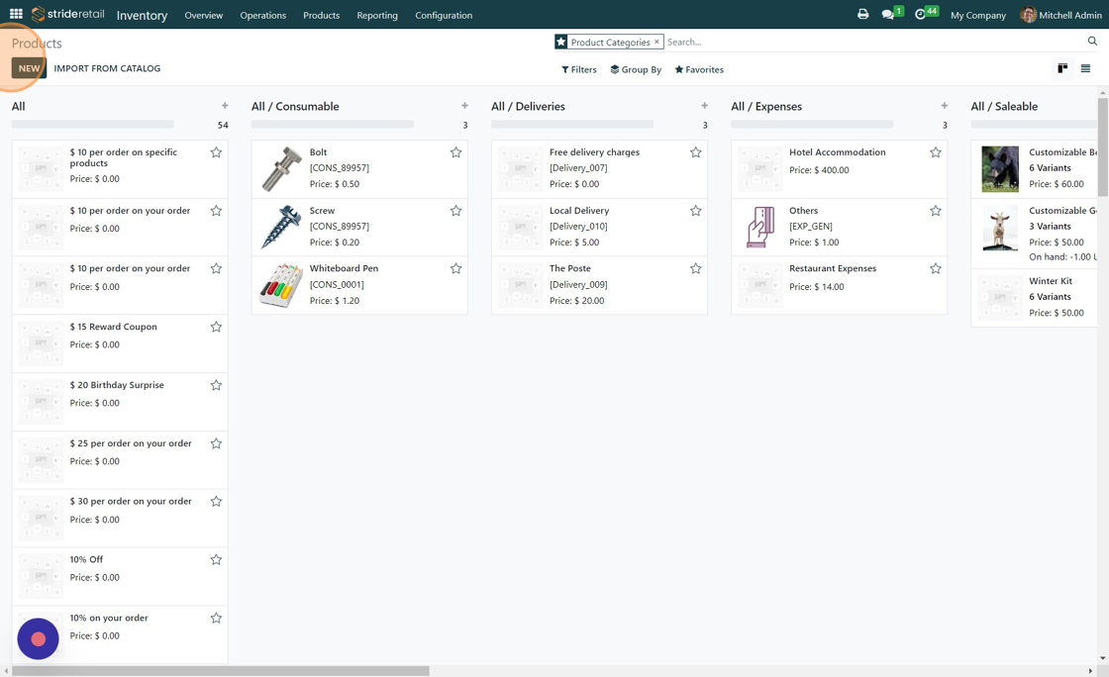Image resolution: width=1109 pixels, height=677 pixels.
Task: Click the Others expense card icon
Action: (x=760, y=227)
